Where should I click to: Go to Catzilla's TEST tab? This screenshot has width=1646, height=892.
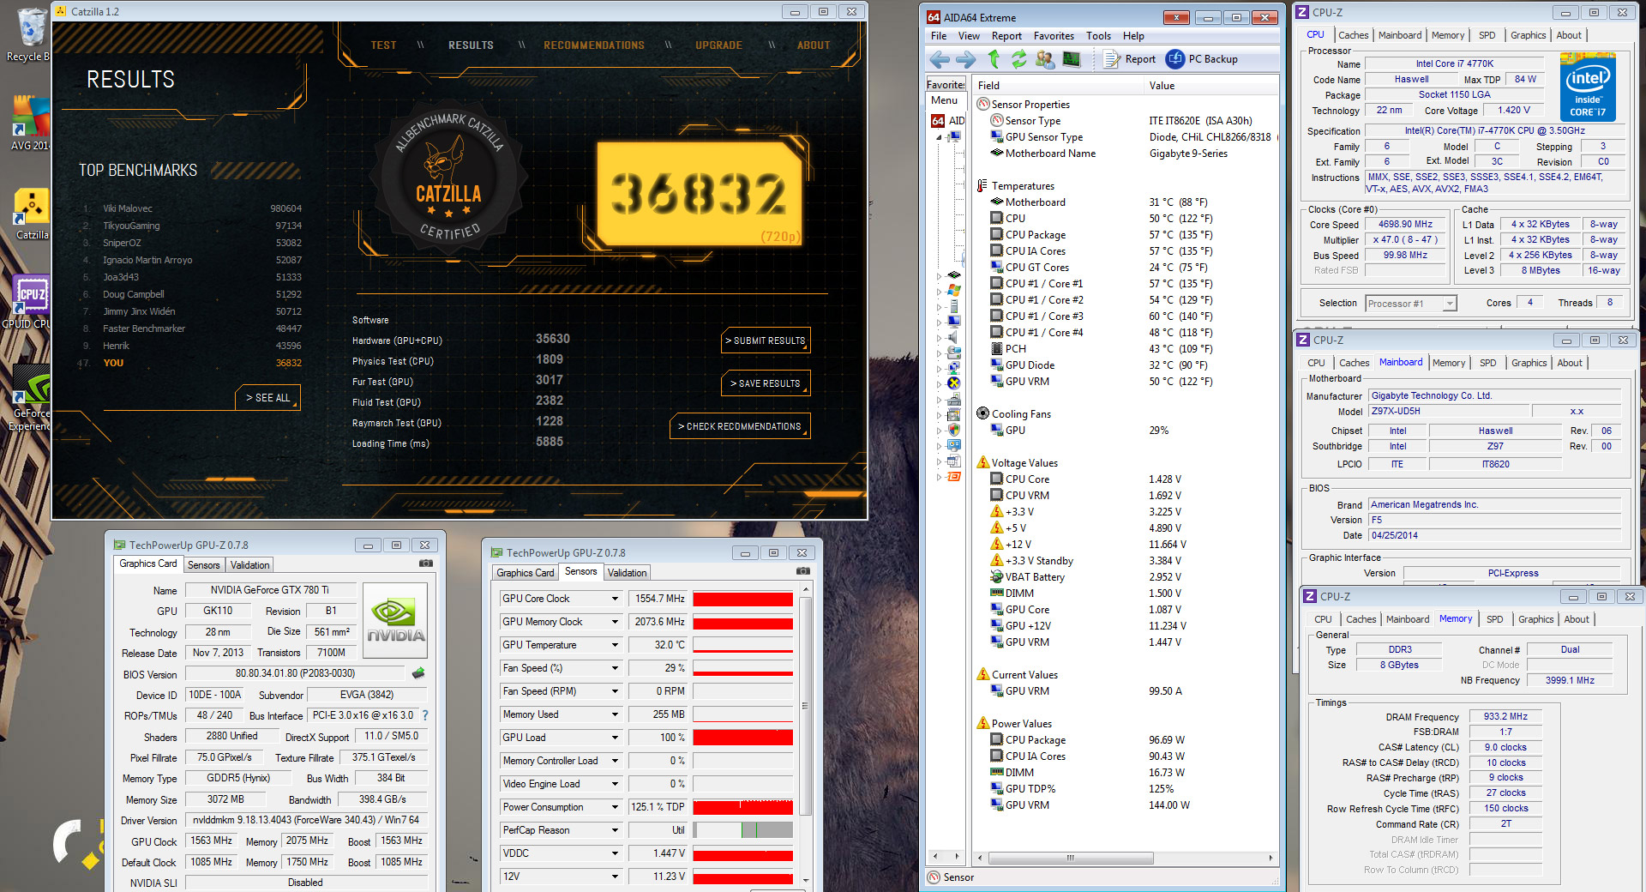[x=383, y=45]
